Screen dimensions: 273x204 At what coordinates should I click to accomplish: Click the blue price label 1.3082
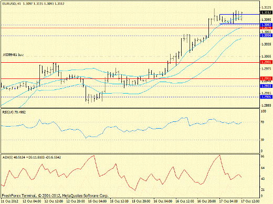pos(266,25)
